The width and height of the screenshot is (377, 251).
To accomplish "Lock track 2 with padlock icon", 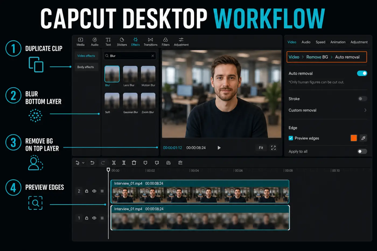I will [87, 191].
